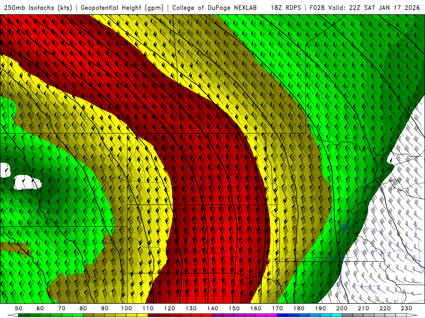Select the 150 value in the legend
This screenshot has width=425, height=318.
(x=234, y=308)
